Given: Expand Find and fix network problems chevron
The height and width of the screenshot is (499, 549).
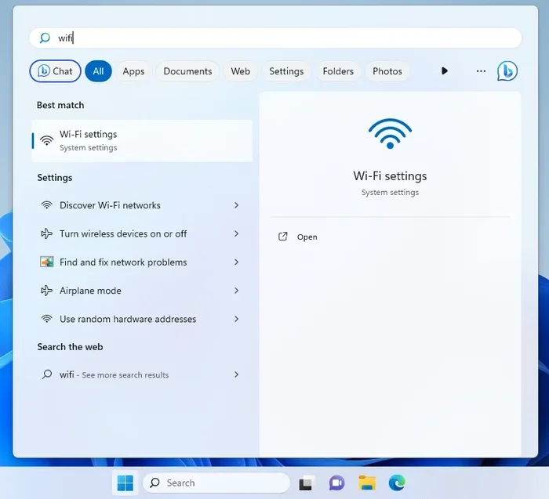Looking at the screenshot, I should tap(236, 262).
